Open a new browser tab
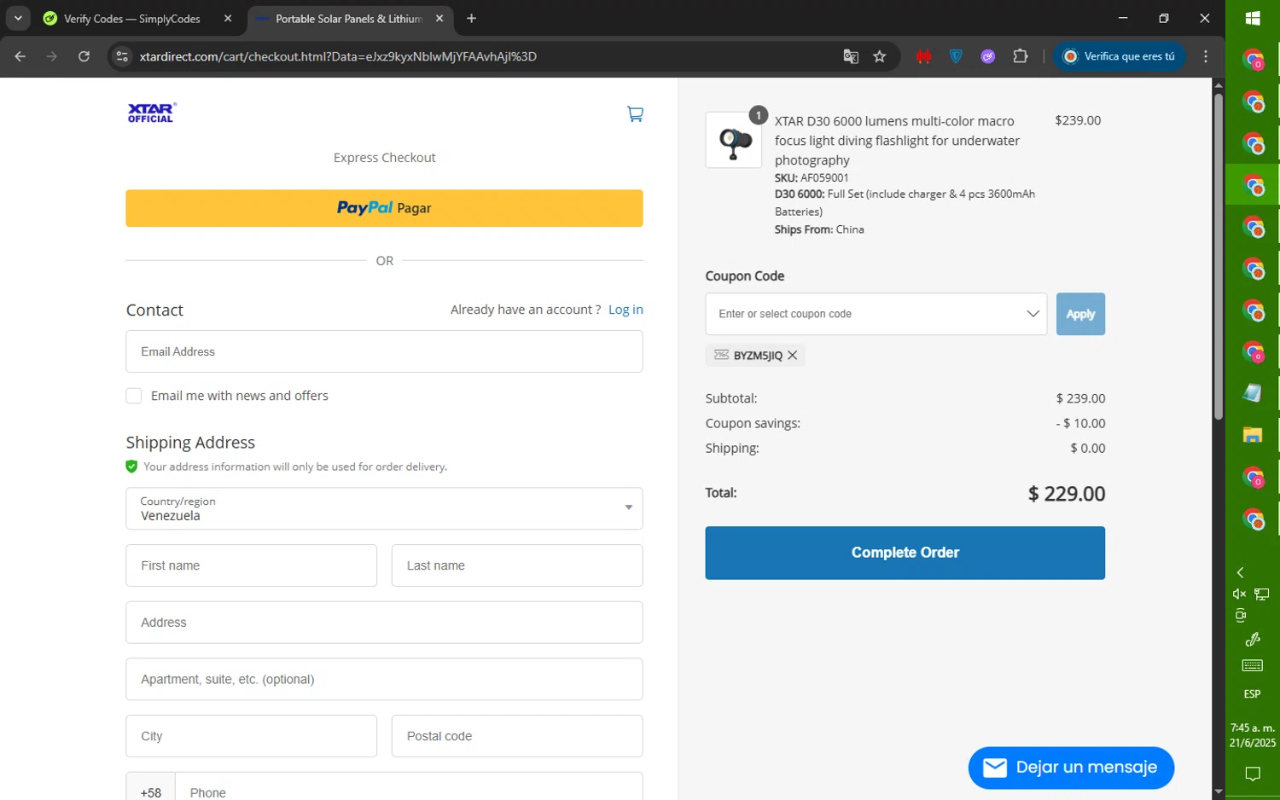This screenshot has height=800, width=1280. (471, 18)
